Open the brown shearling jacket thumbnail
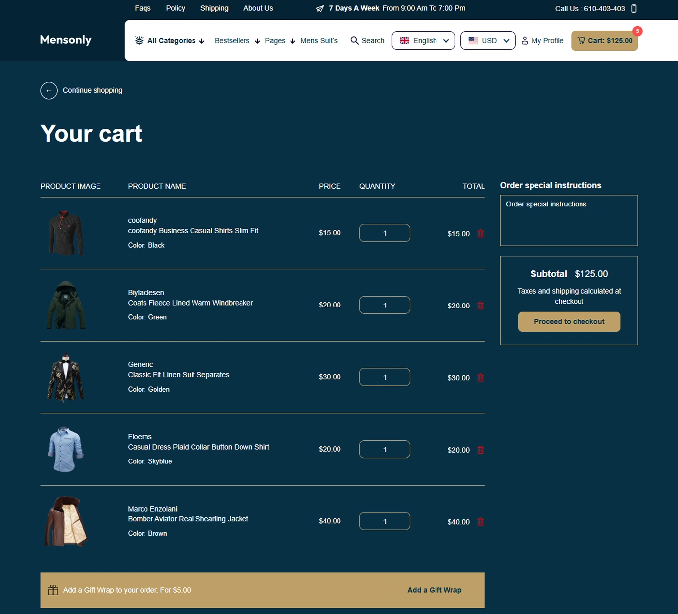 pyautogui.click(x=66, y=521)
